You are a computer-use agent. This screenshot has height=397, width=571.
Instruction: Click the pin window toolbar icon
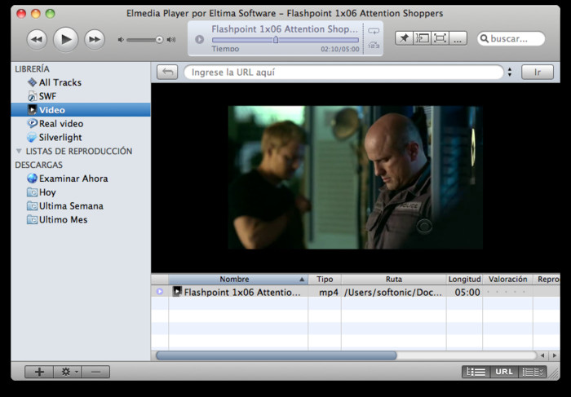coord(404,38)
